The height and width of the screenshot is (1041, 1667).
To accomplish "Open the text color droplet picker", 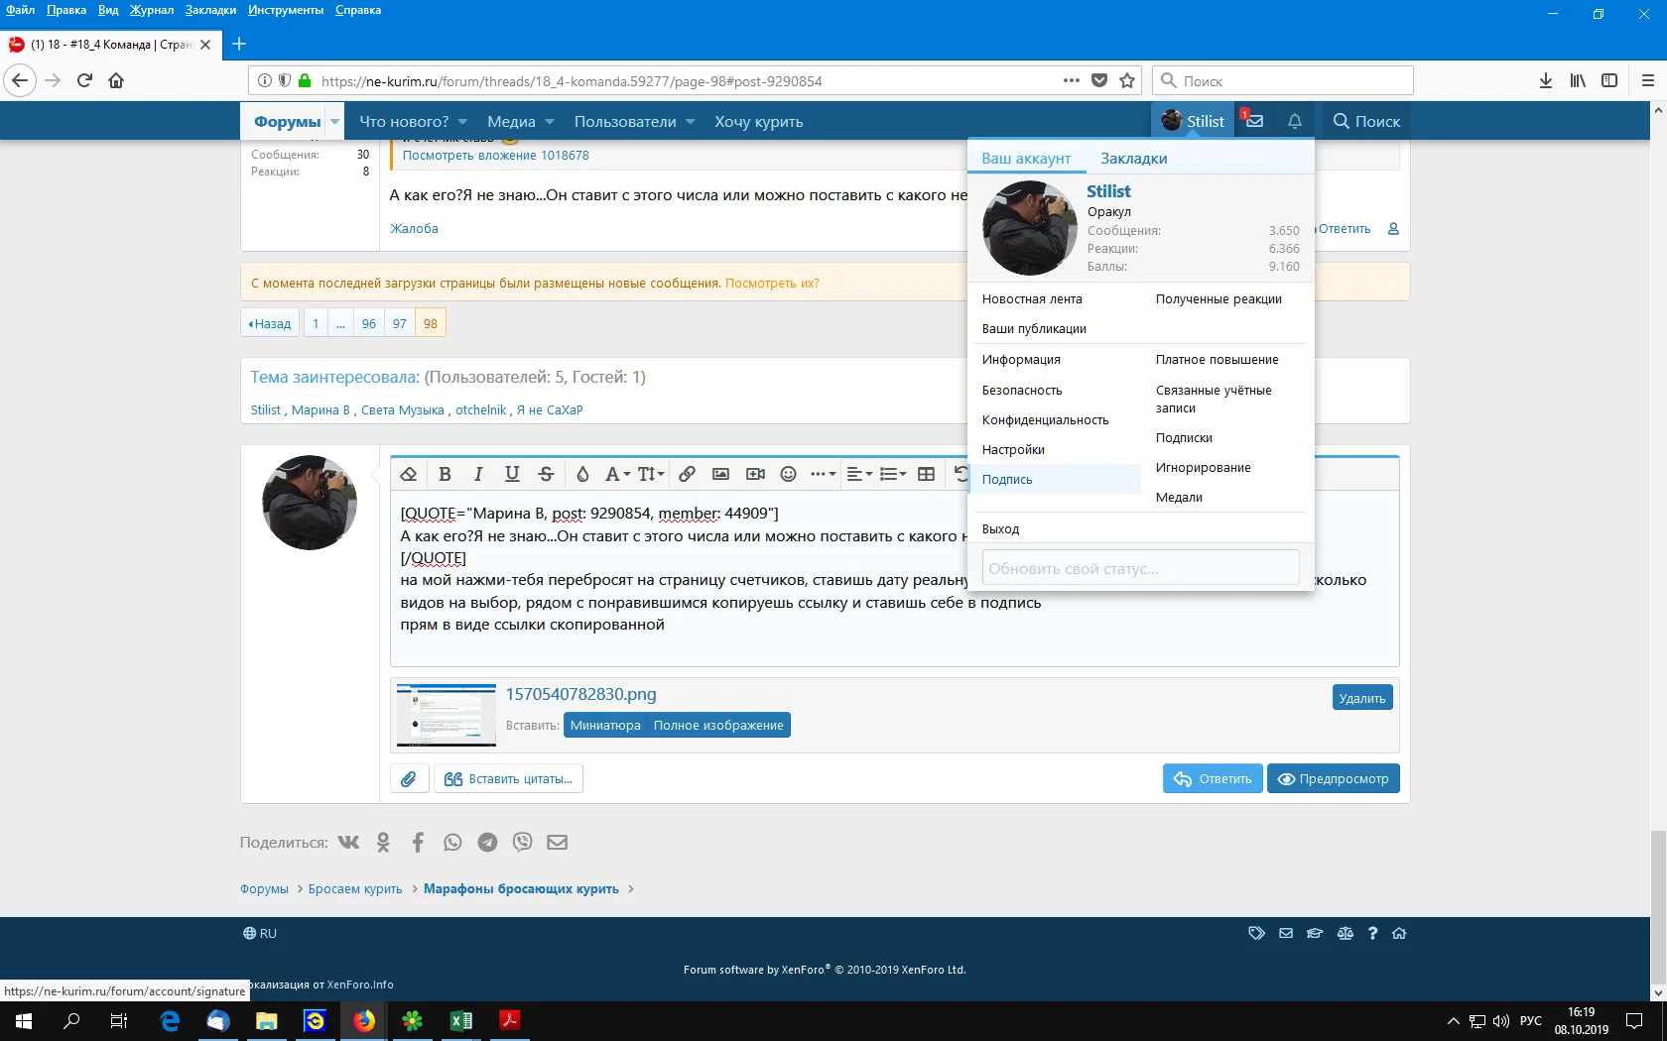I will (583, 474).
